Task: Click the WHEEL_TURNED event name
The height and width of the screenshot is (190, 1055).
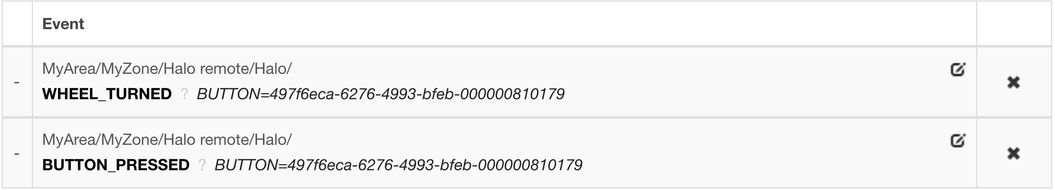Action: click(107, 95)
